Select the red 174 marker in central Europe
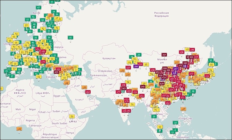 [x=43, y=62]
